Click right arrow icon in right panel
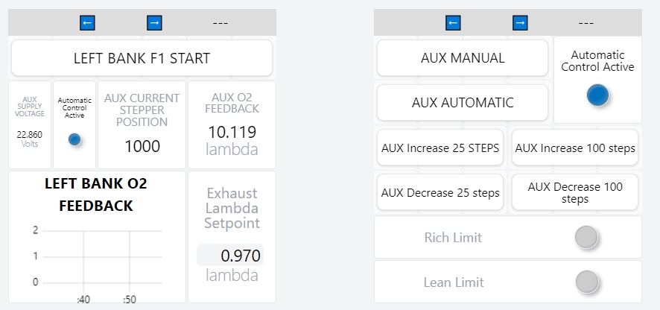Image resolution: width=660 pixels, height=310 pixels. click(520, 23)
